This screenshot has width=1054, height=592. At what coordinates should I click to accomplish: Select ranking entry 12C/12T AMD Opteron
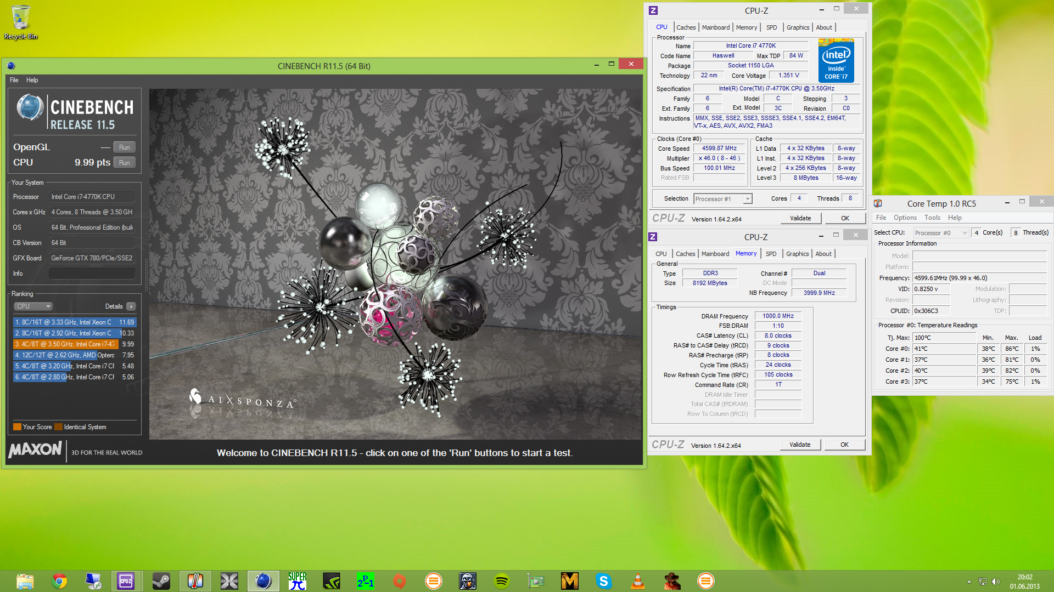point(75,355)
